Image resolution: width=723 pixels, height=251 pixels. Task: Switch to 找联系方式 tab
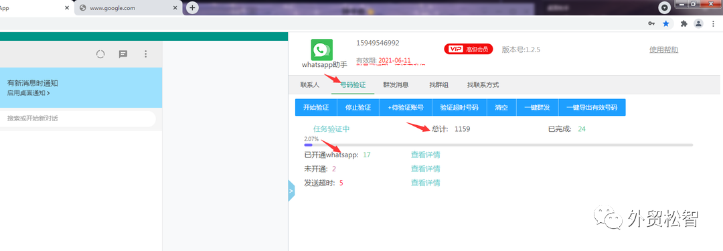483,85
